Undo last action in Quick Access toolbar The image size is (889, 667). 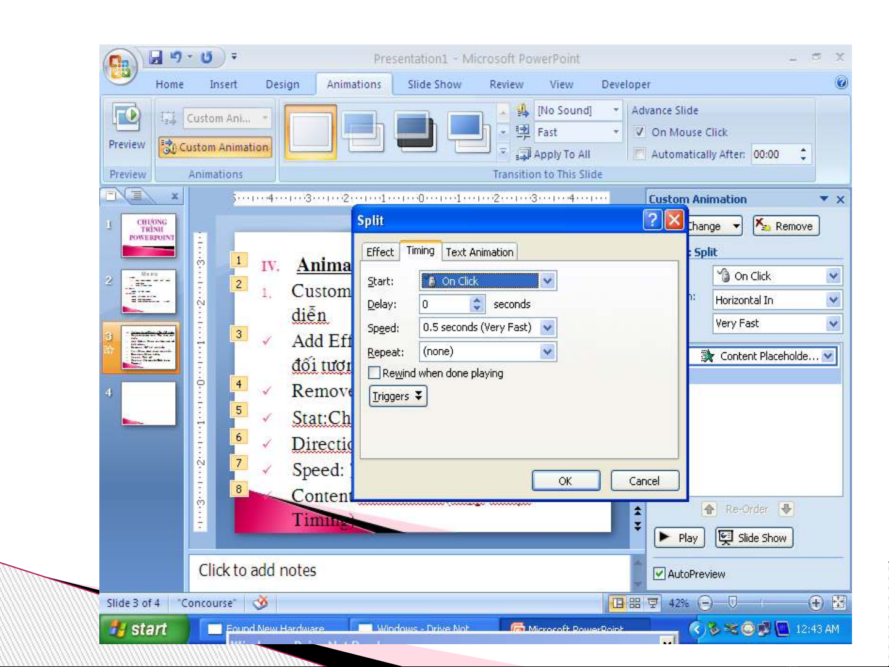click(x=176, y=57)
